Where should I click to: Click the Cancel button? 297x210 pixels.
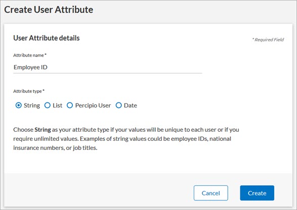pos(211,193)
